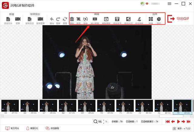Open the Official Website (官方网站) link
This screenshot has height=132, width=194.
(12, 128)
